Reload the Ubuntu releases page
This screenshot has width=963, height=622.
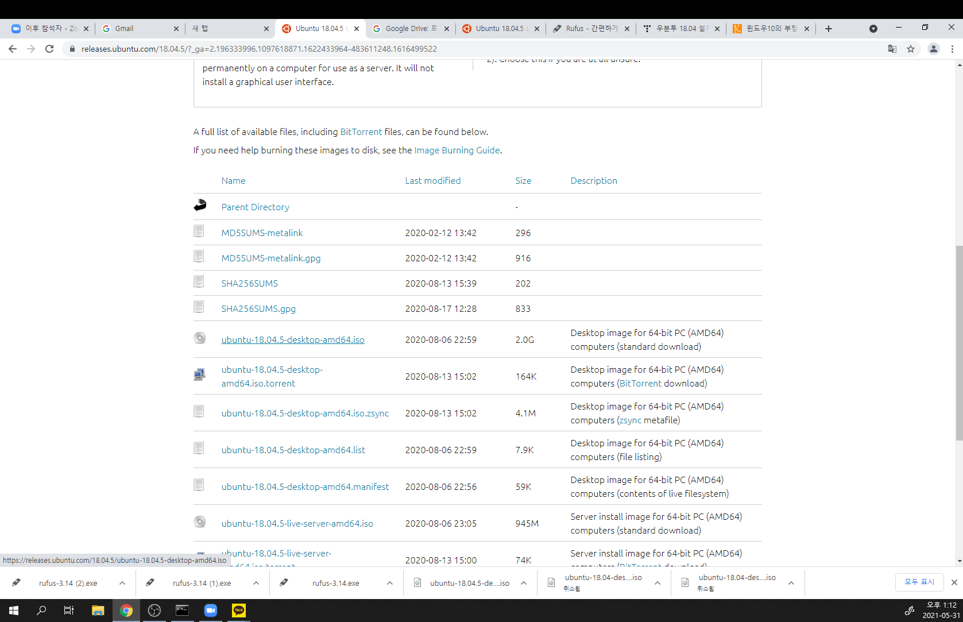tap(49, 49)
